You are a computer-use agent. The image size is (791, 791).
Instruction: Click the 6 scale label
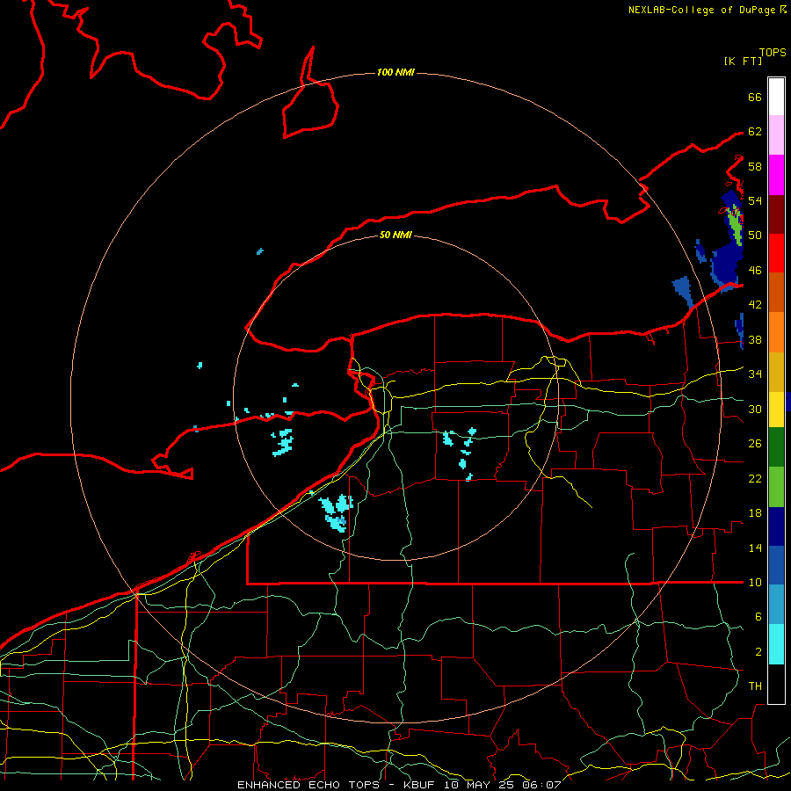(758, 617)
